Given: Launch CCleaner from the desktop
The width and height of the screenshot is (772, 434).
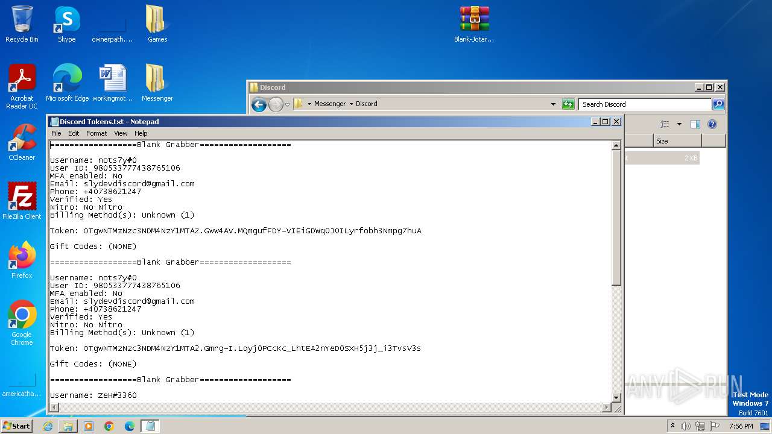Looking at the screenshot, I should tap(22, 142).
